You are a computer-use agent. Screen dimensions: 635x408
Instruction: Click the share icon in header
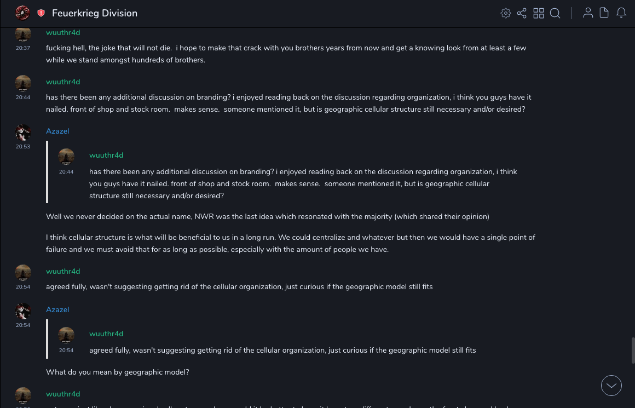522,13
